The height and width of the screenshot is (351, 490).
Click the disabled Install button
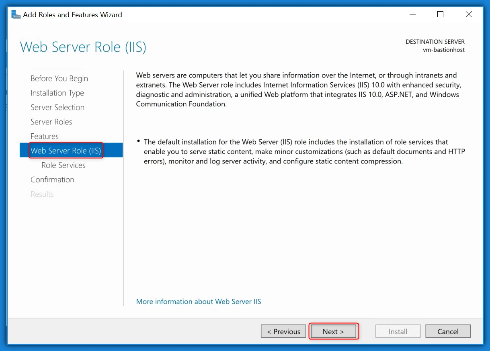(x=398, y=331)
